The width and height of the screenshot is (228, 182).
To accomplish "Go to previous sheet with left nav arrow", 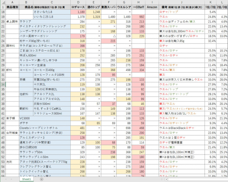I will [6, 179].
